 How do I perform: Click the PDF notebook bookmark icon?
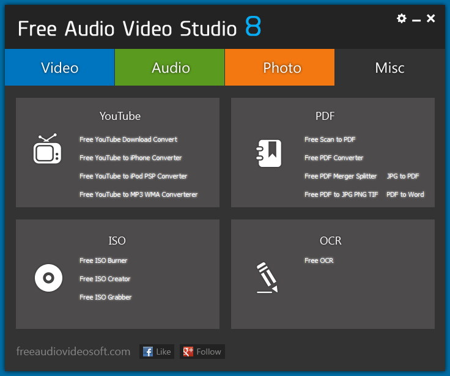[268, 153]
